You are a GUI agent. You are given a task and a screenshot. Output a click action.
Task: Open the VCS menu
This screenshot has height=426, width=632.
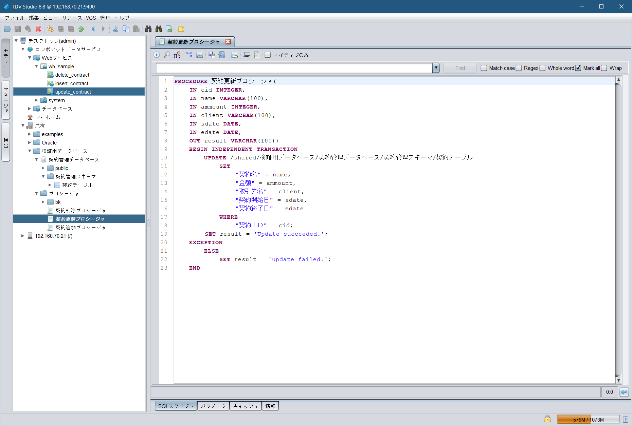tap(91, 18)
